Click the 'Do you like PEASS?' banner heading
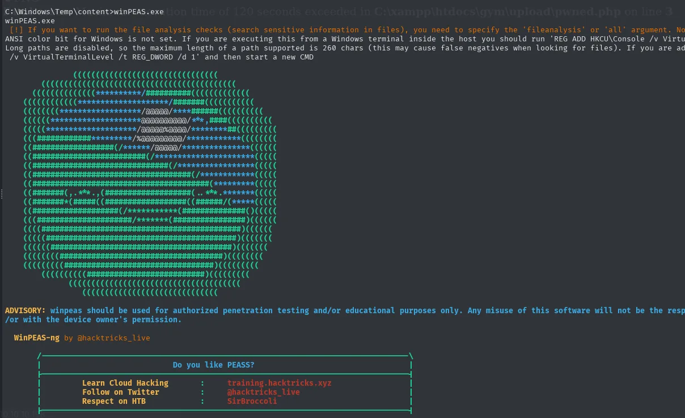The image size is (685, 418). click(214, 365)
